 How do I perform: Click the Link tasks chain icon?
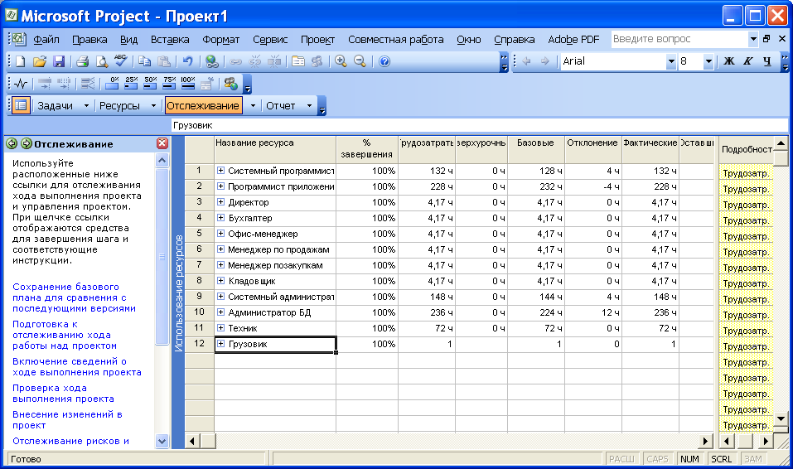[235, 61]
